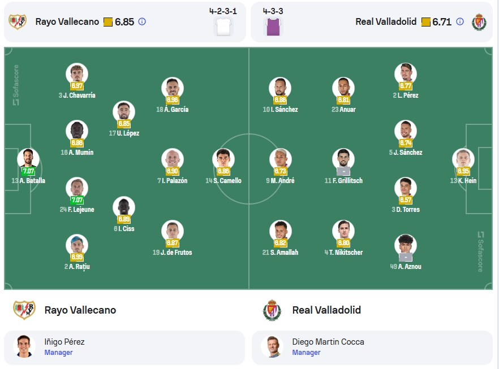
Task: Open the Real Valladolid crest in header
Action: pos(479,21)
